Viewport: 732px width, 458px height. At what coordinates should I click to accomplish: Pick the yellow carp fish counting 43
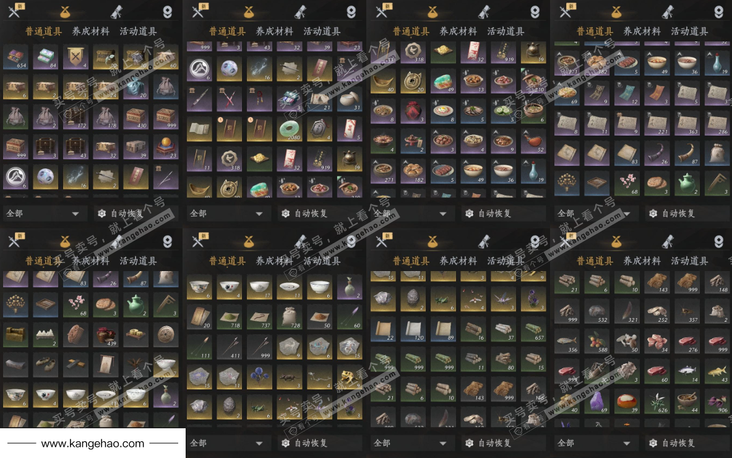click(x=717, y=372)
